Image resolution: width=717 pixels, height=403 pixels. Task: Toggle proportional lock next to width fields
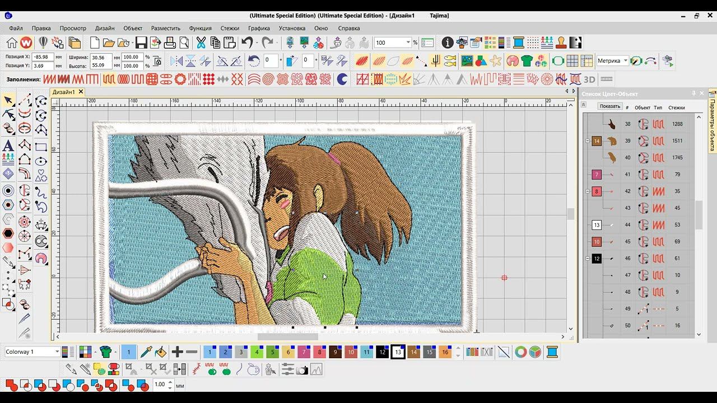[x=157, y=61]
